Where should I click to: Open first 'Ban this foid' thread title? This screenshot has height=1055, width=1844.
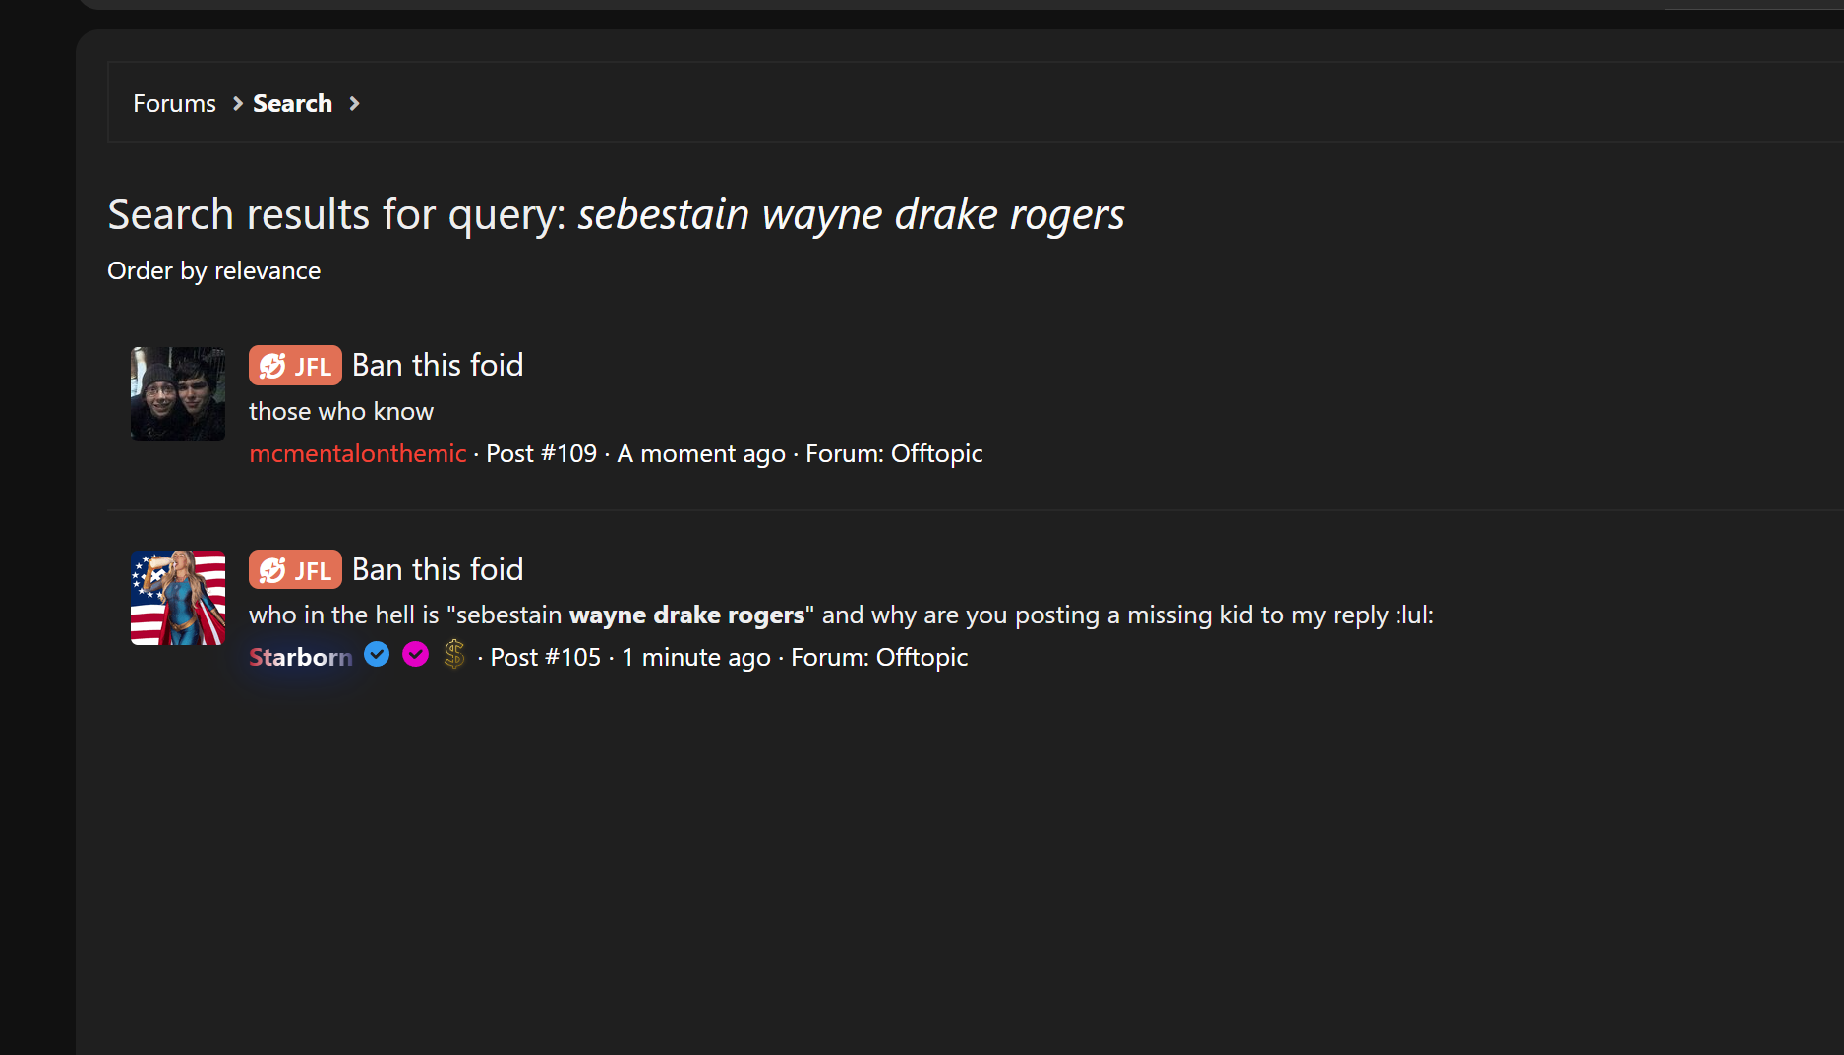pyautogui.click(x=438, y=366)
